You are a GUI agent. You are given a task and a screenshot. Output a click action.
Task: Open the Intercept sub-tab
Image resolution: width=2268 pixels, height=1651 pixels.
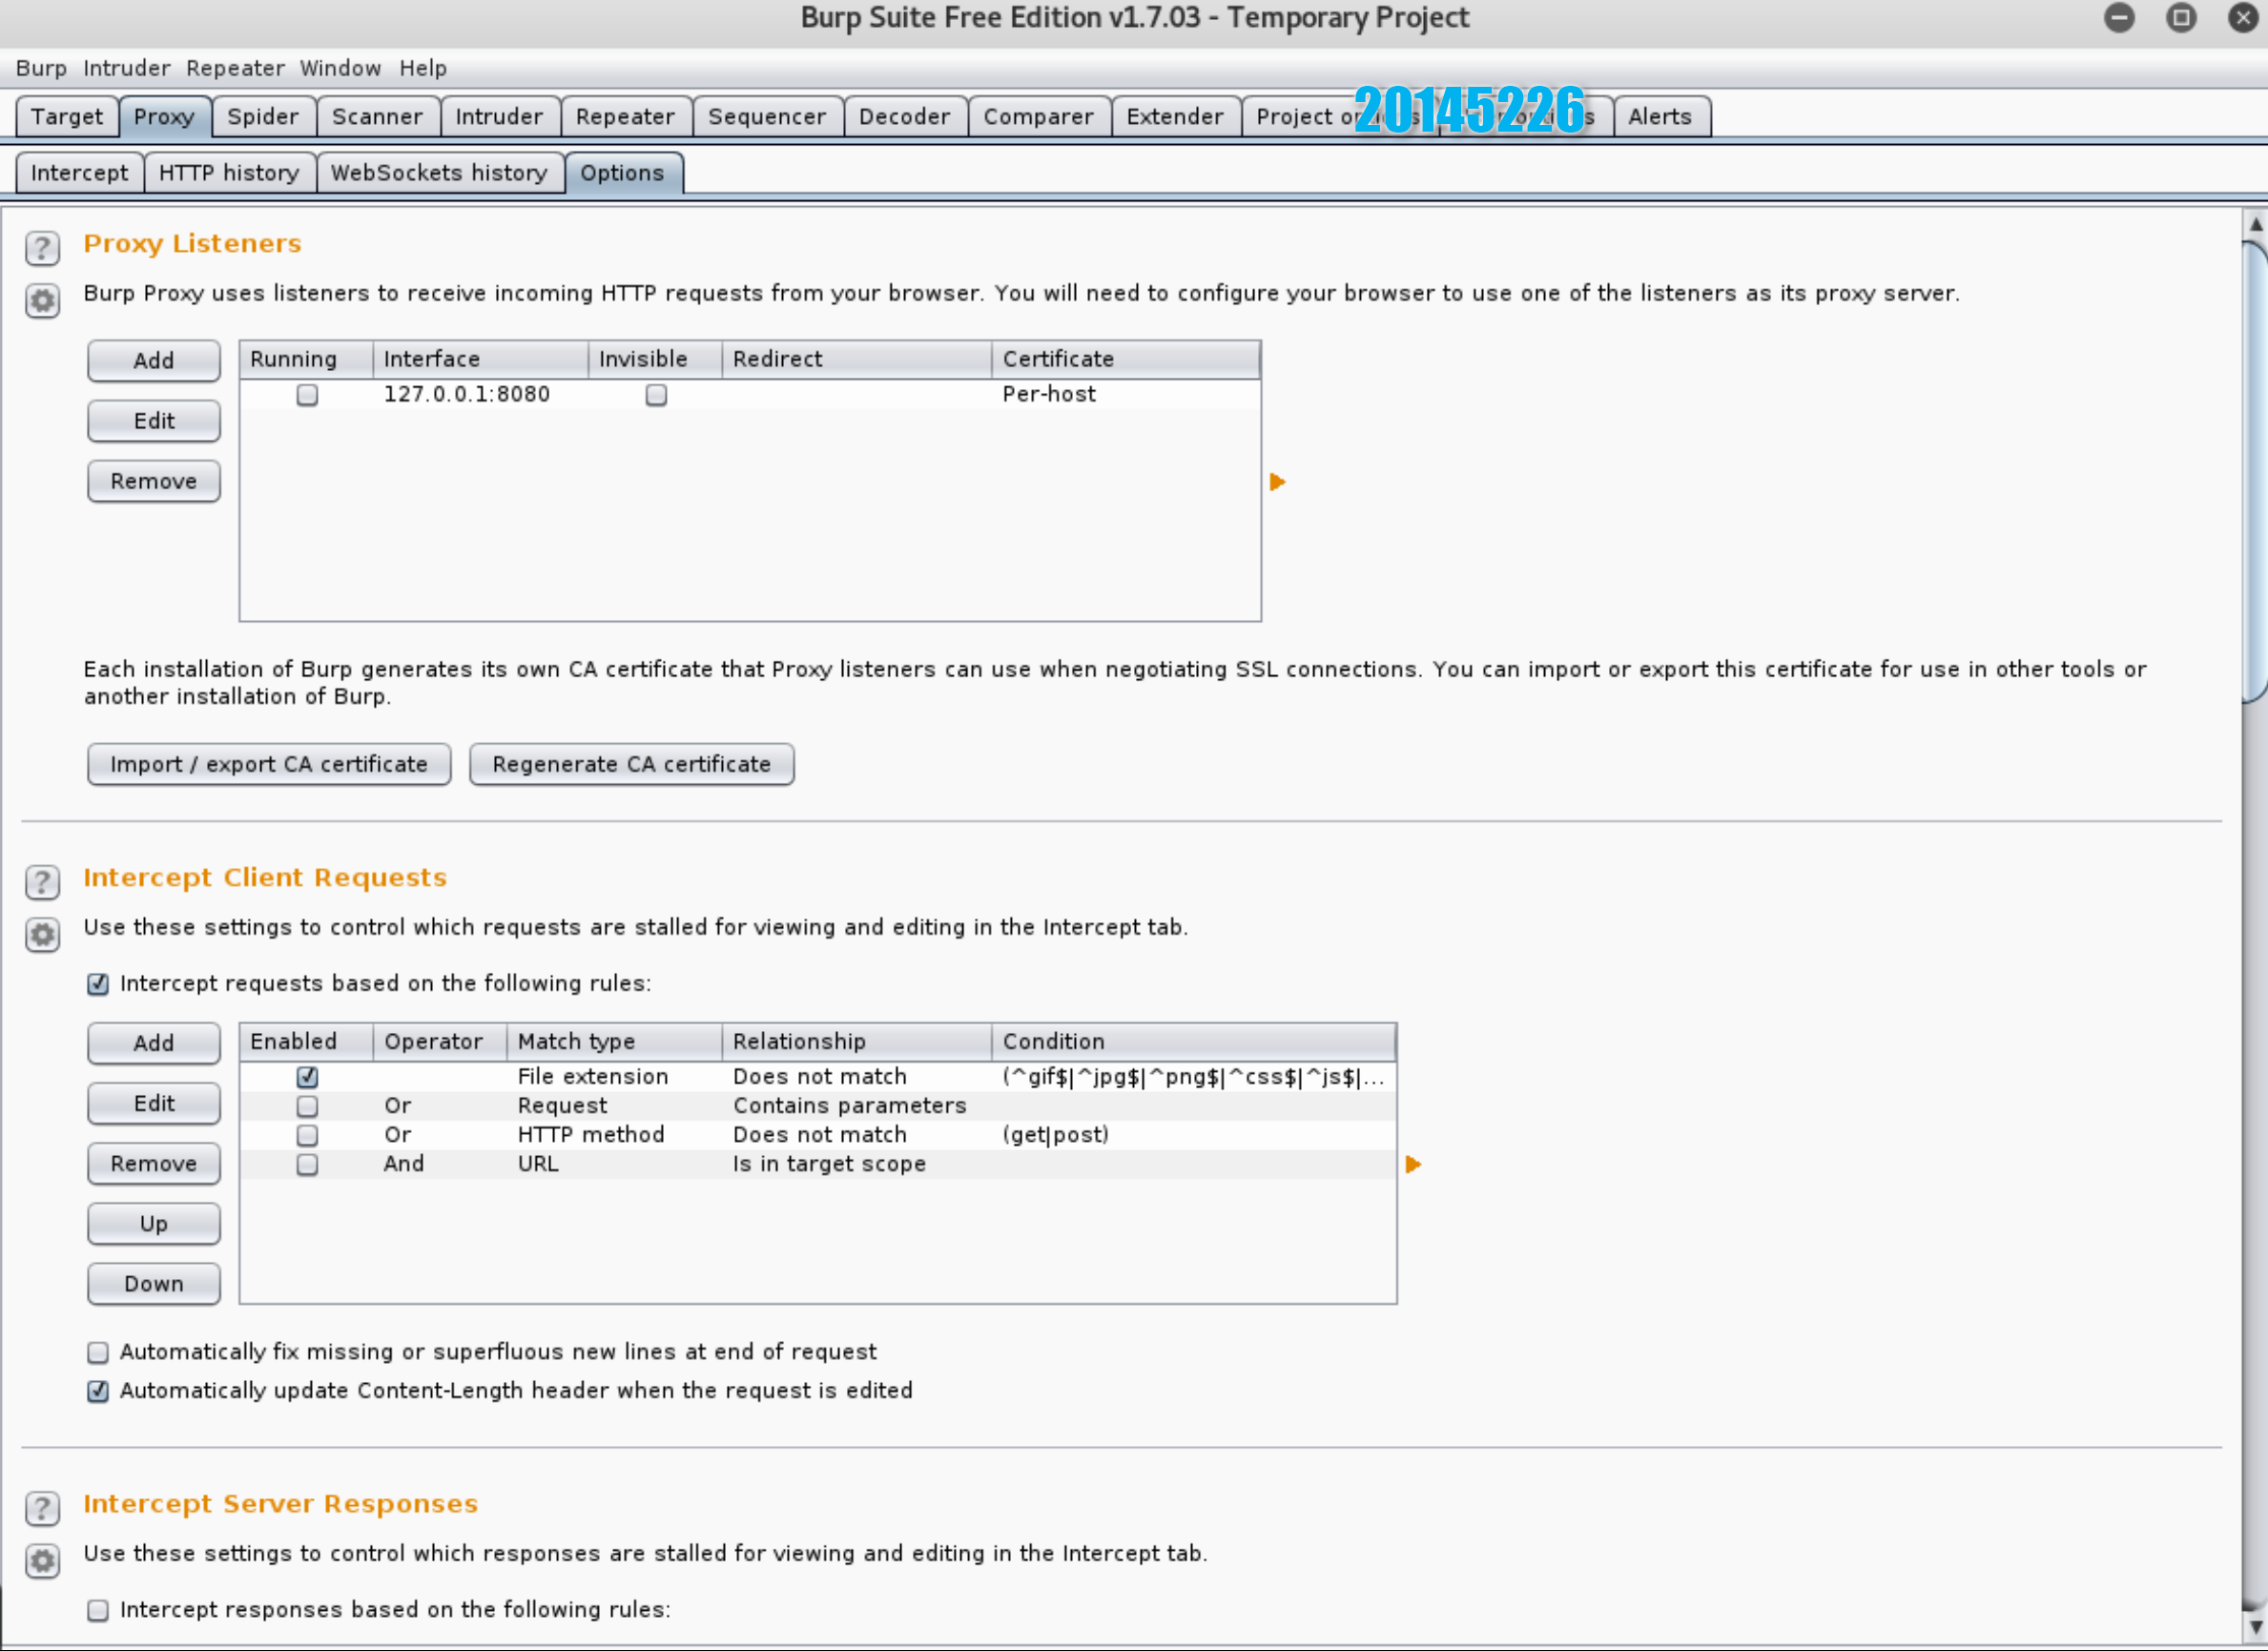point(80,173)
